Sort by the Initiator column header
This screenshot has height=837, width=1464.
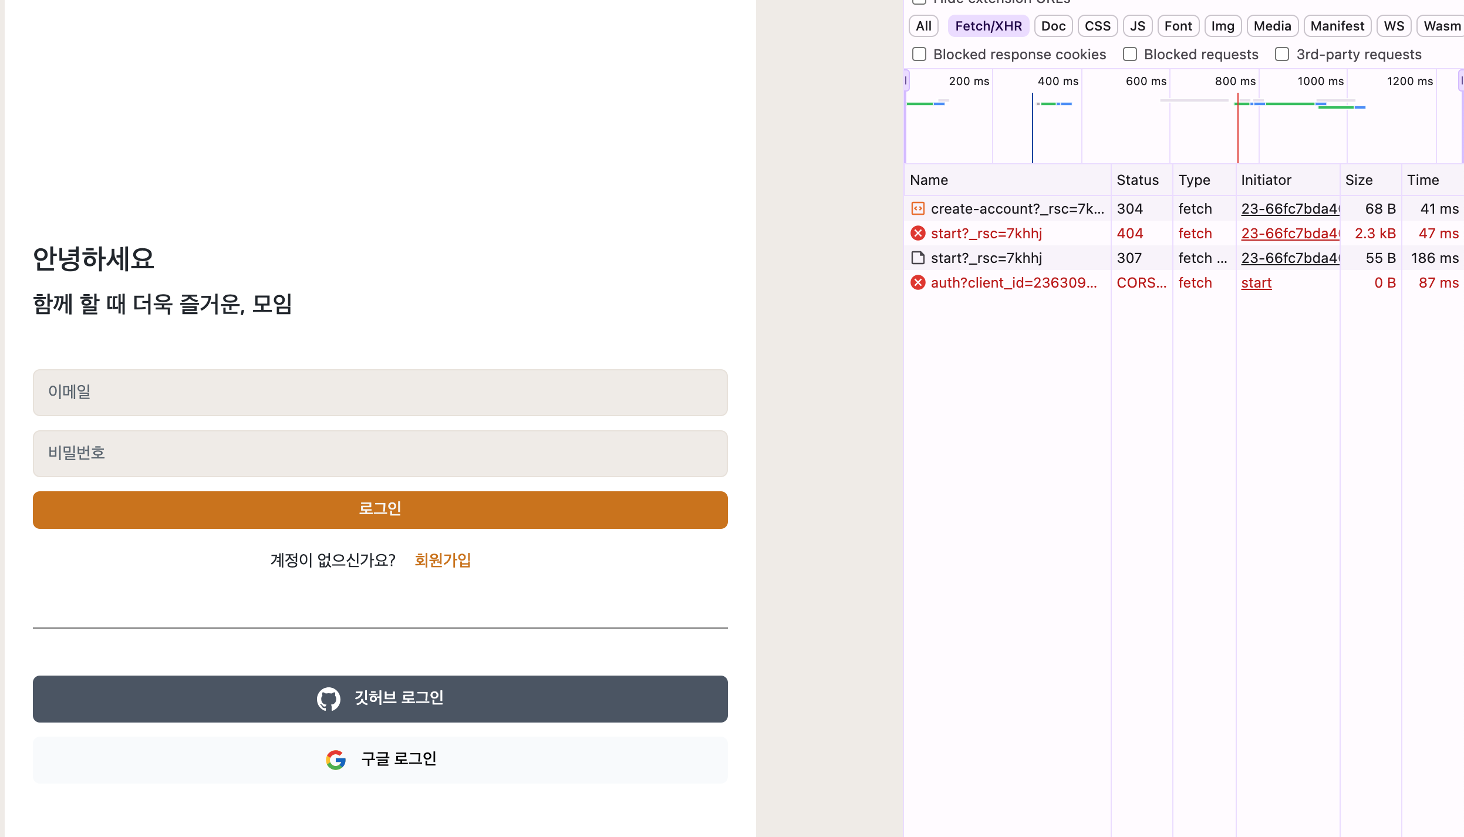point(1288,180)
